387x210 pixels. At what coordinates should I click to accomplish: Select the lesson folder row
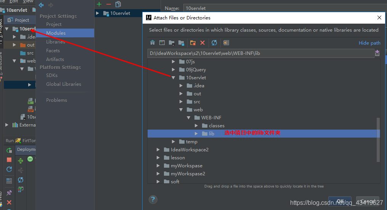point(263,158)
